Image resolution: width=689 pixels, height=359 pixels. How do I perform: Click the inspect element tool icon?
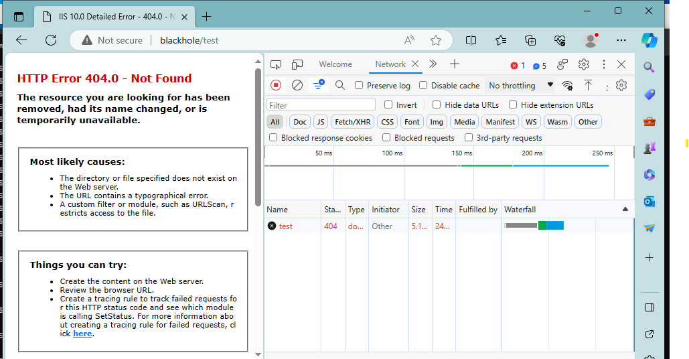click(x=275, y=64)
